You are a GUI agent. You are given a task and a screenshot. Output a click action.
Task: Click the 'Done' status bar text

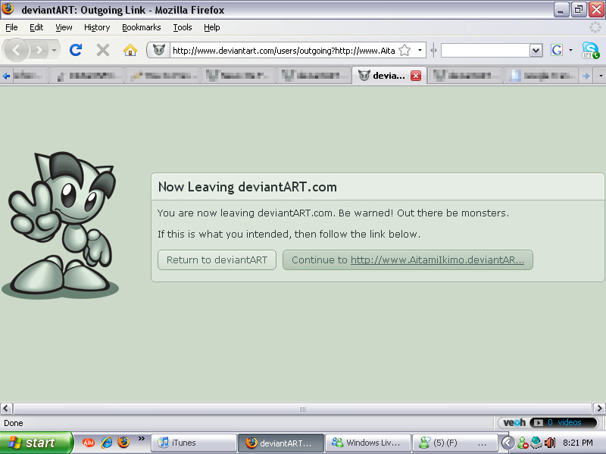(14, 423)
